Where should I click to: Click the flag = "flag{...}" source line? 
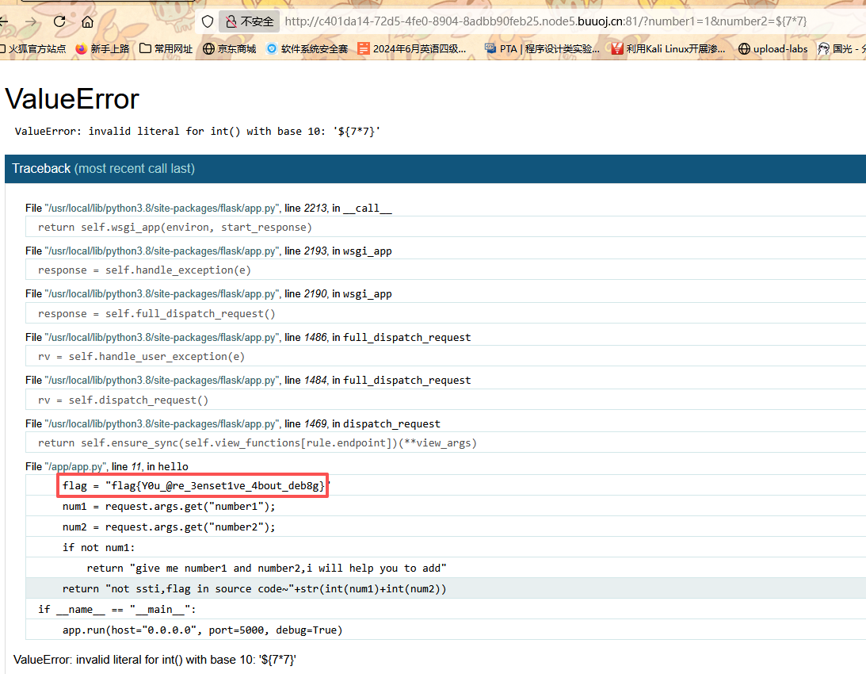pyautogui.click(x=194, y=486)
